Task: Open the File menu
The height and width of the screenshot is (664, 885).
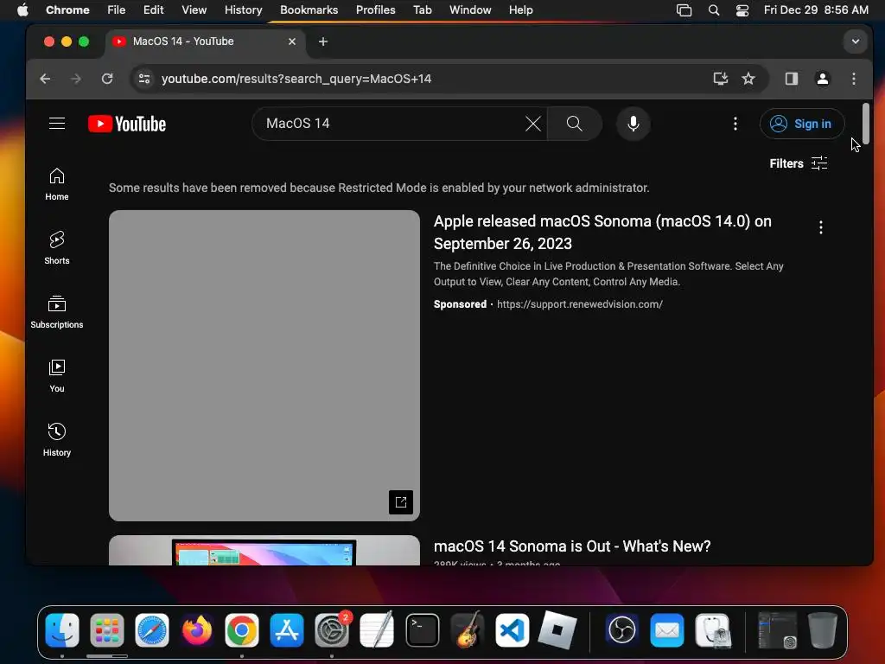Action: (x=117, y=10)
